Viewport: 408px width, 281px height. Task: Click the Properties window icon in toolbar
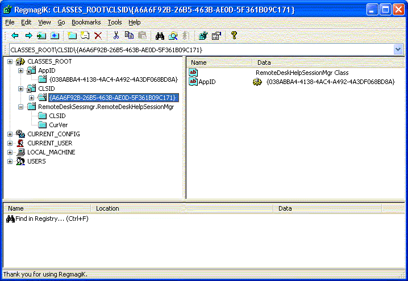coord(217,35)
